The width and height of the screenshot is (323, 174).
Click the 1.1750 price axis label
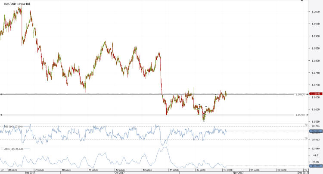315,73
